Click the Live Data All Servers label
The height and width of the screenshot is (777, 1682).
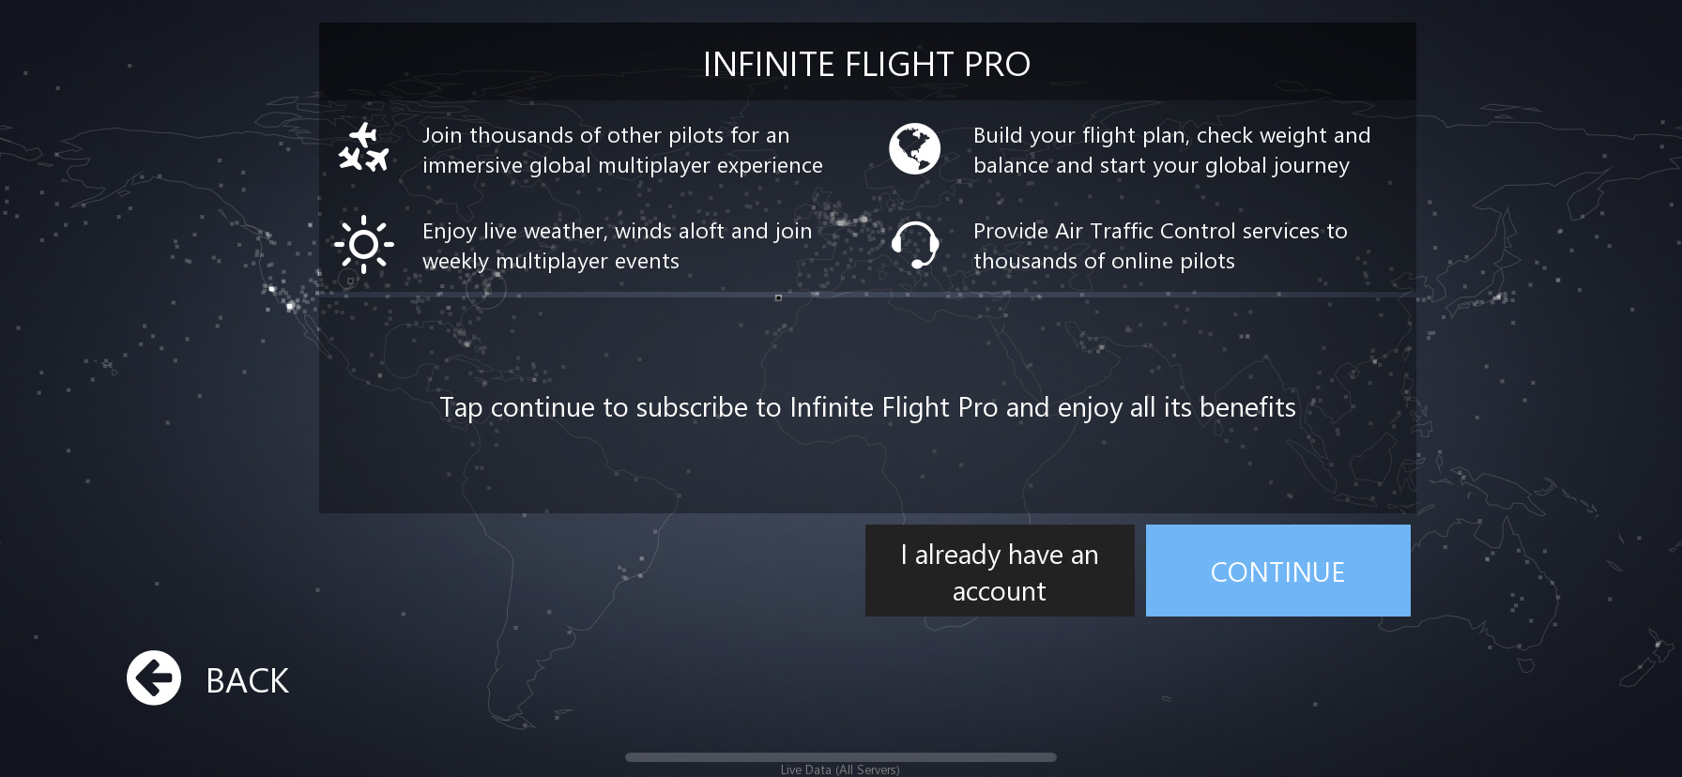pos(840,769)
